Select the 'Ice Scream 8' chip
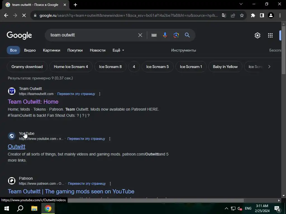Image resolution: width=286 pixels, height=214 pixels. tap(110, 67)
